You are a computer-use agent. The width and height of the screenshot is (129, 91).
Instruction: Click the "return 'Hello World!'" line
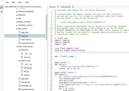tap(70, 68)
